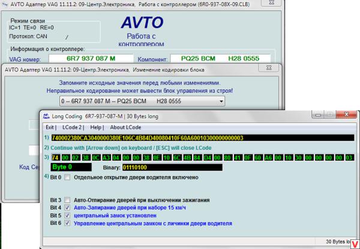Select byte cell with value D4
Image resolution: width=360 pixels, height=249 pixels.
click(207, 157)
